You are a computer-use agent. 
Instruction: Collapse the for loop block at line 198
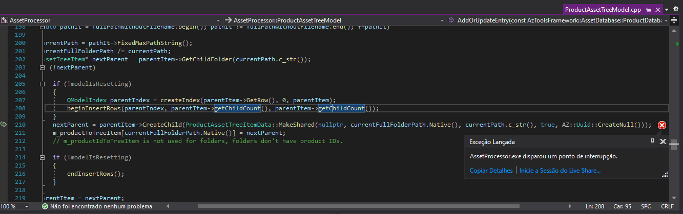click(x=43, y=27)
